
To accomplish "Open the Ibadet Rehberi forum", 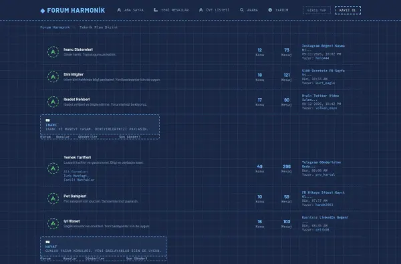I will pyautogui.click(x=77, y=100).
